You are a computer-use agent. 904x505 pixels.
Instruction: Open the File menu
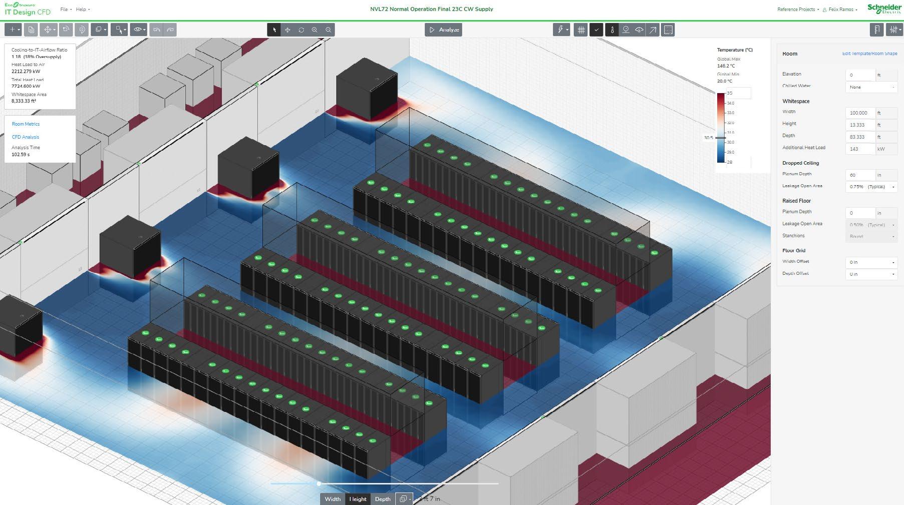click(66, 10)
